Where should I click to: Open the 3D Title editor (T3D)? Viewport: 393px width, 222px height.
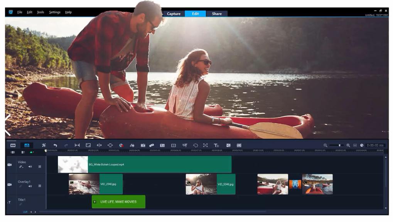(216, 145)
